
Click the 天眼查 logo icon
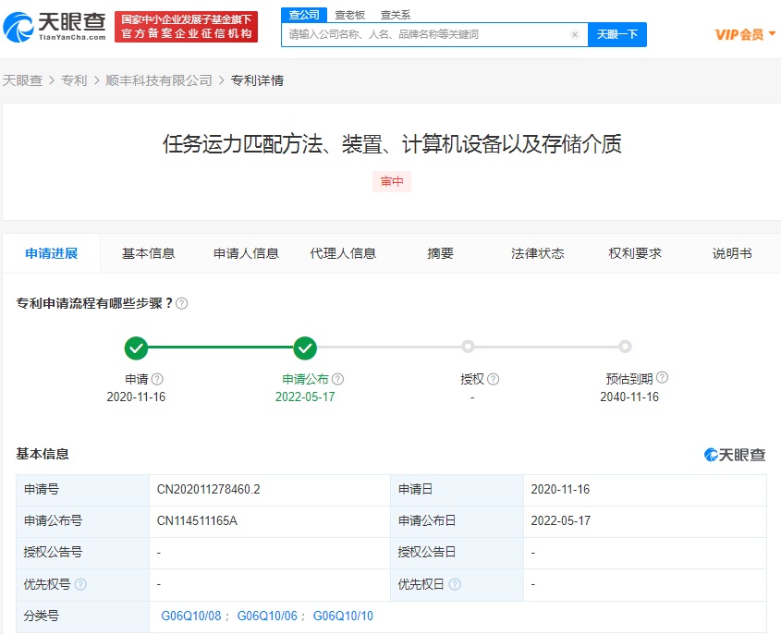[x=18, y=27]
